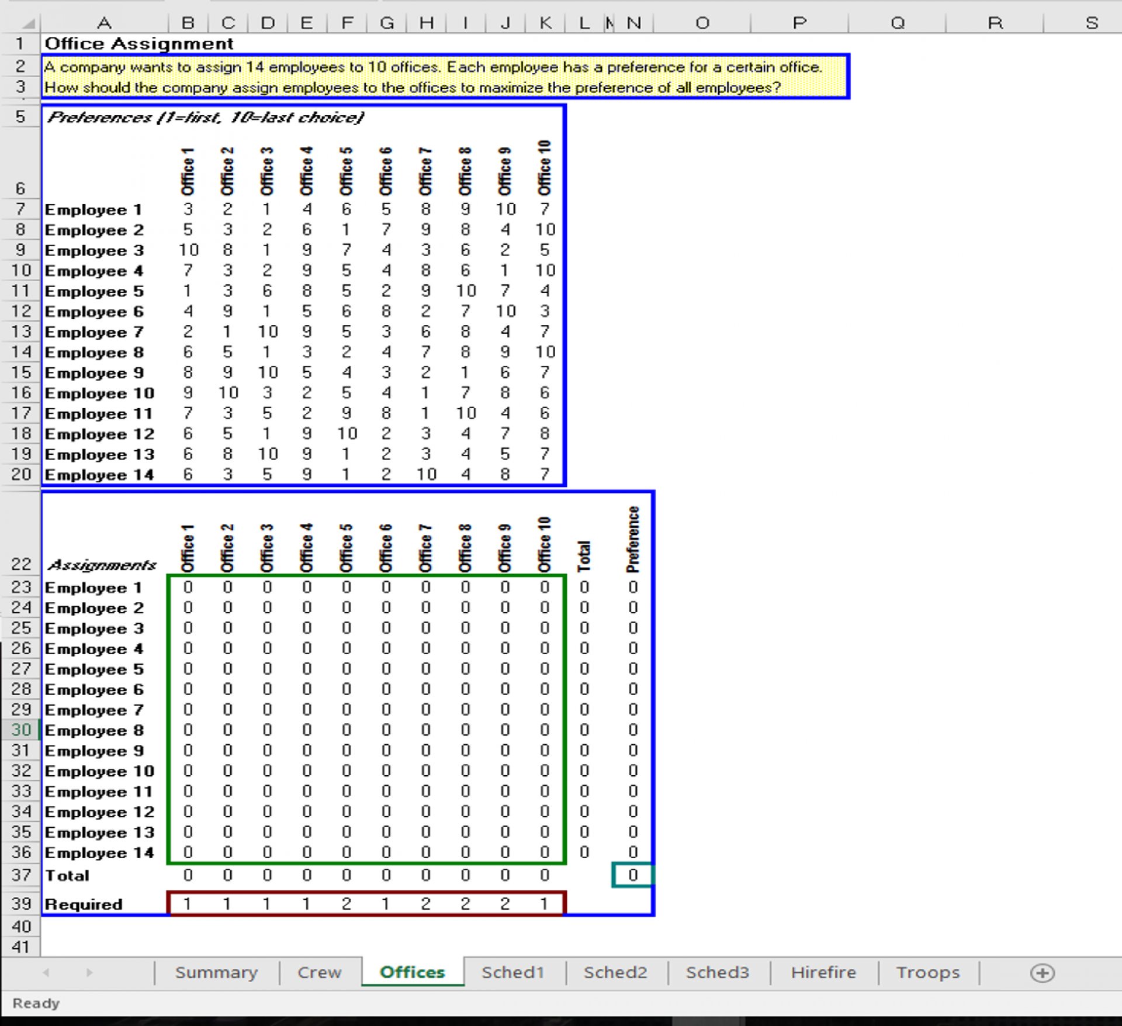Select the Offices sheet tab
The image size is (1122, 1026).
tap(413, 973)
